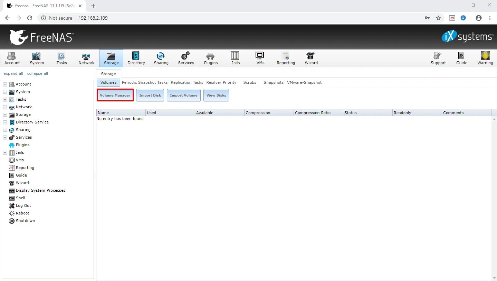The width and height of the screenshot is (497, 281).
Task: Switch to the Snapshots tab
Action: pyautogui.click(x=274, y=82)
